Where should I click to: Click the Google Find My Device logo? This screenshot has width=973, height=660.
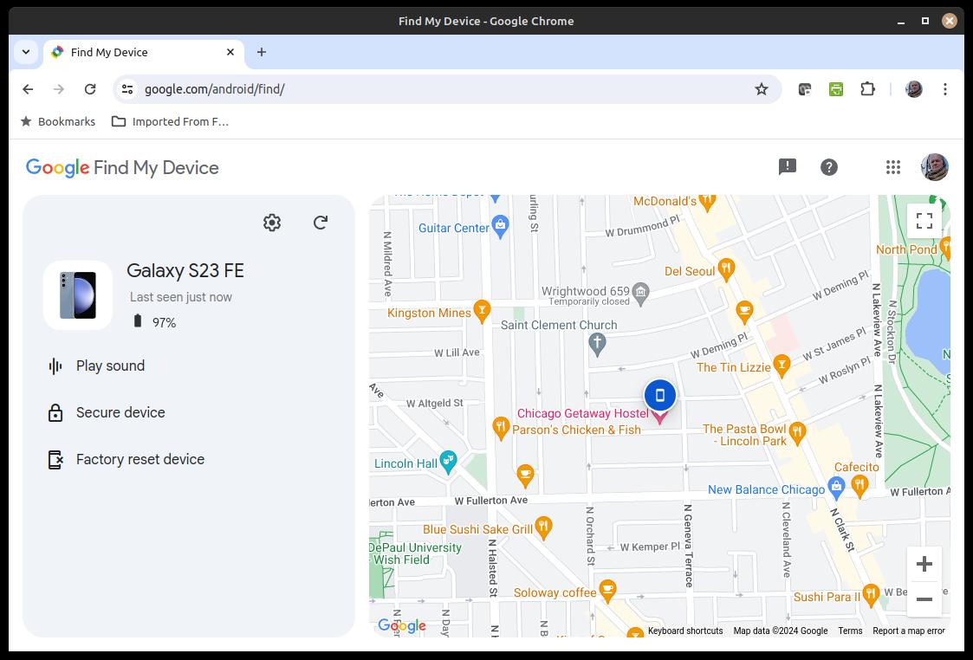click(x=122, y=168)
